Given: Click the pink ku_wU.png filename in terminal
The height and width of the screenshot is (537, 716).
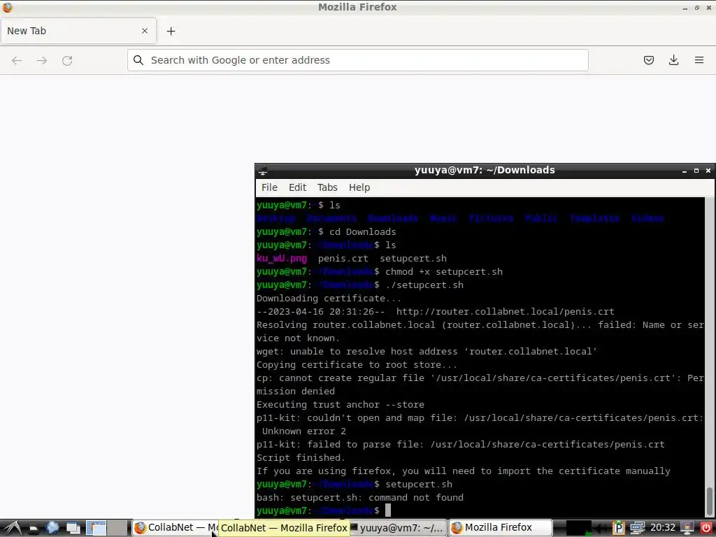Looking at the screenshot, I should point(282,259).
